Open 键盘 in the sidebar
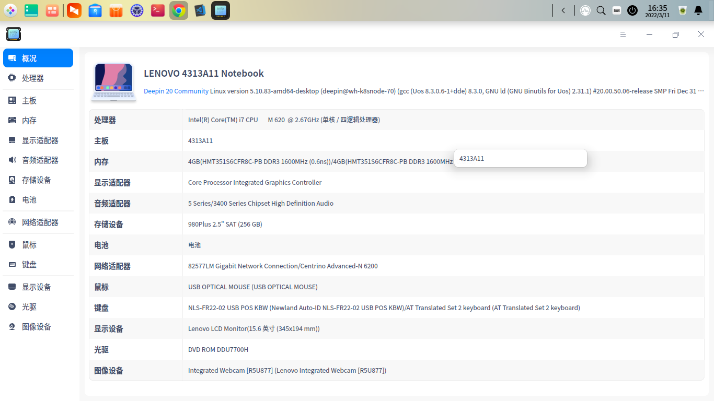714x401 pixels. click(x=38, y=264)
